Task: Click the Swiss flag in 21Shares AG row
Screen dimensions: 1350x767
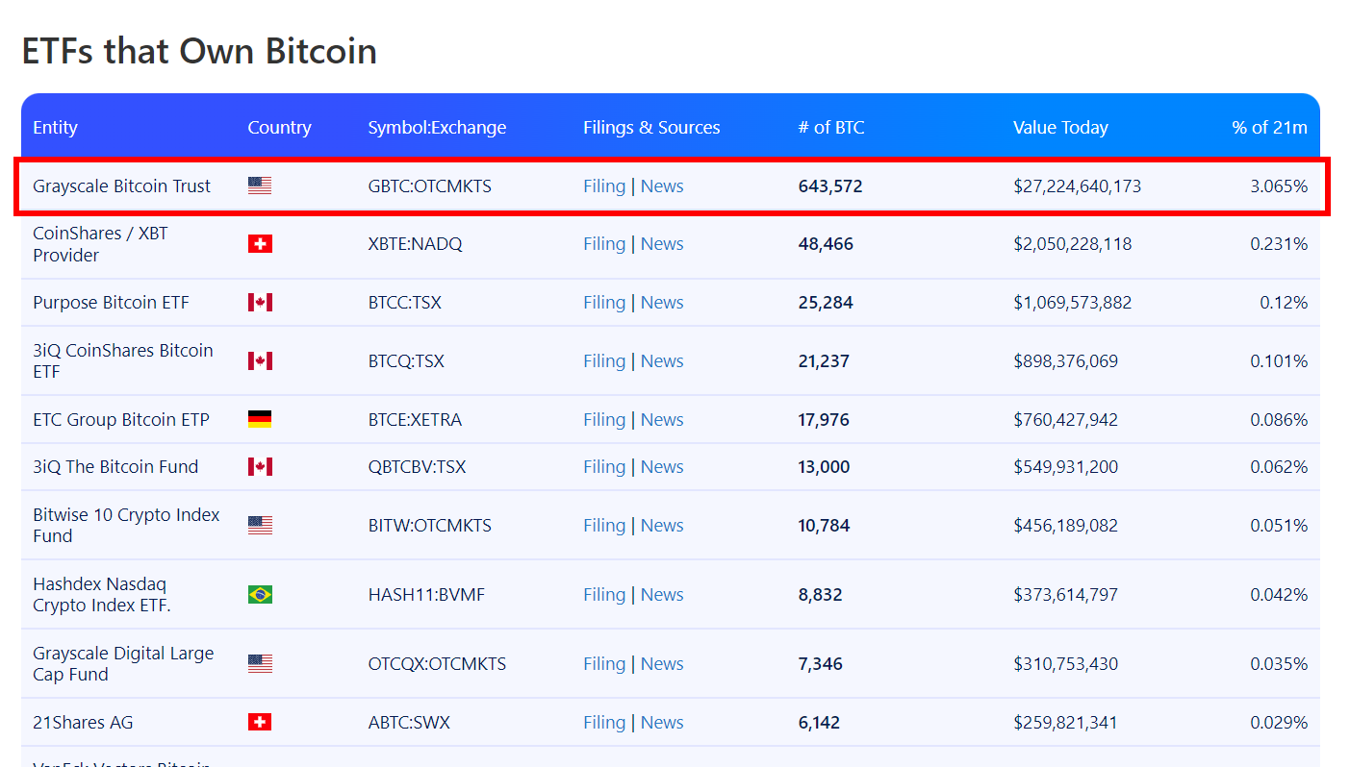Action: point(260,722)
